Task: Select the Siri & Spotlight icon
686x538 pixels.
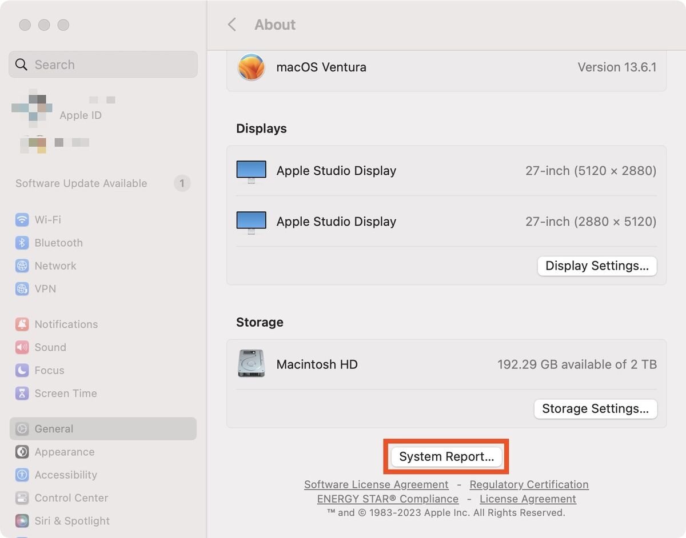Action: tap(22, 521)
